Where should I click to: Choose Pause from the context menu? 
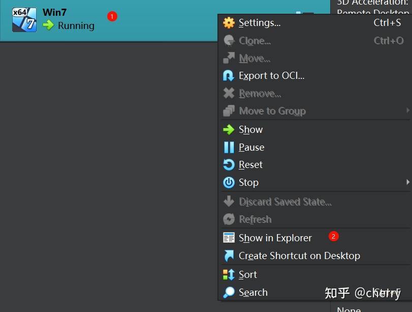click(315, 147)
